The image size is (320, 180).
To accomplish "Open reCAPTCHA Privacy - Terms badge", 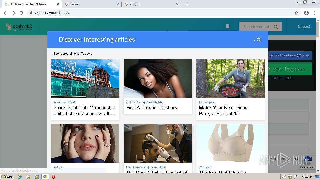I will click(307, 168).
